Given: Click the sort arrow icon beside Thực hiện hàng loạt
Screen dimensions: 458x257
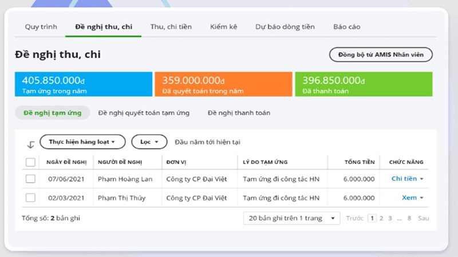Looking at the screenshot, I should click(x=31, y=144).
